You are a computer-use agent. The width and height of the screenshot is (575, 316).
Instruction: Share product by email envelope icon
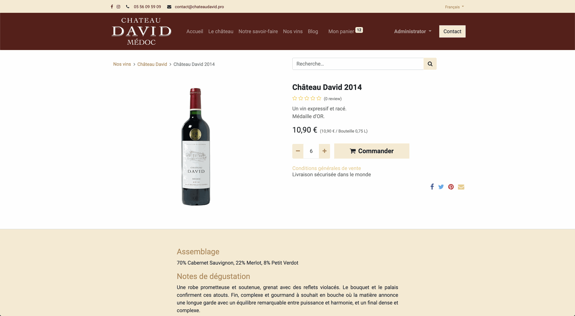tap(461, 187)
